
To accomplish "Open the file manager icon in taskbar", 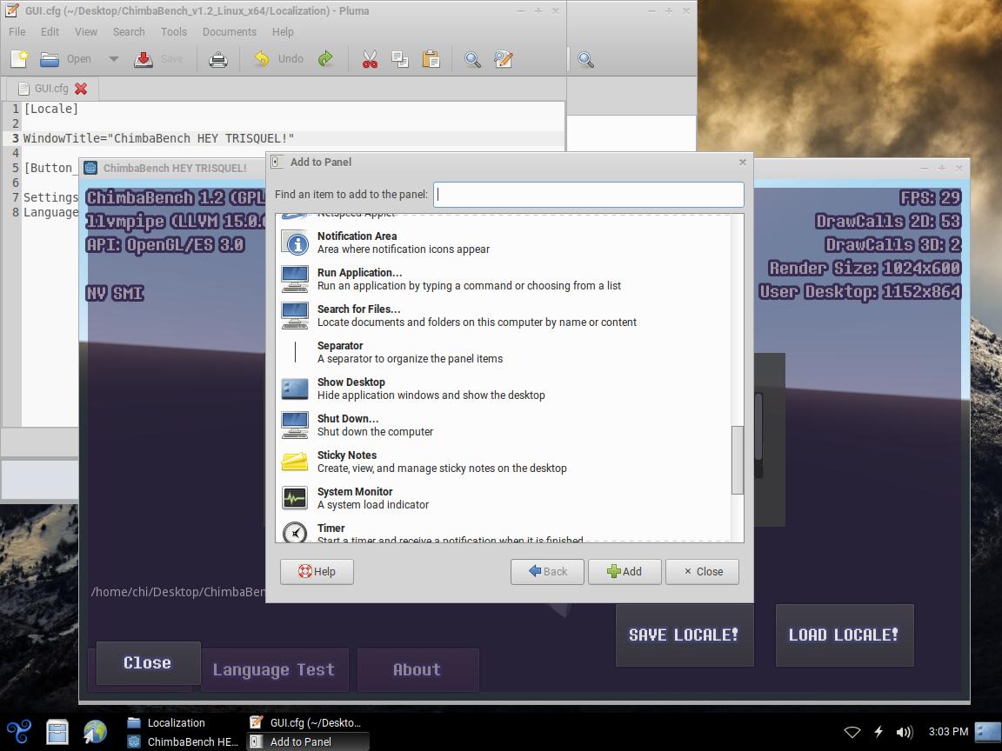I will pyautogui.click(x=57, y=732).
